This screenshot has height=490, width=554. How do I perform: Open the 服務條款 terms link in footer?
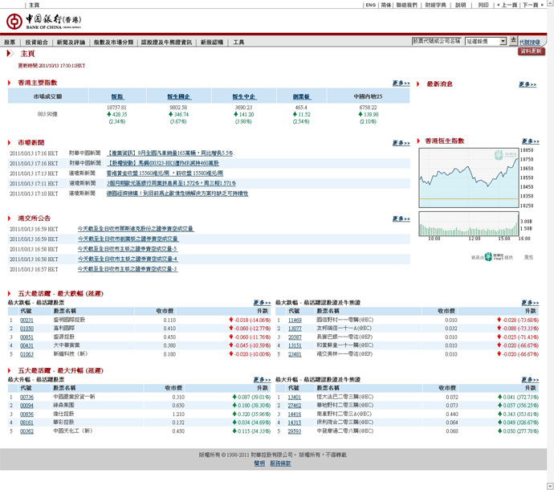[280, 463]
